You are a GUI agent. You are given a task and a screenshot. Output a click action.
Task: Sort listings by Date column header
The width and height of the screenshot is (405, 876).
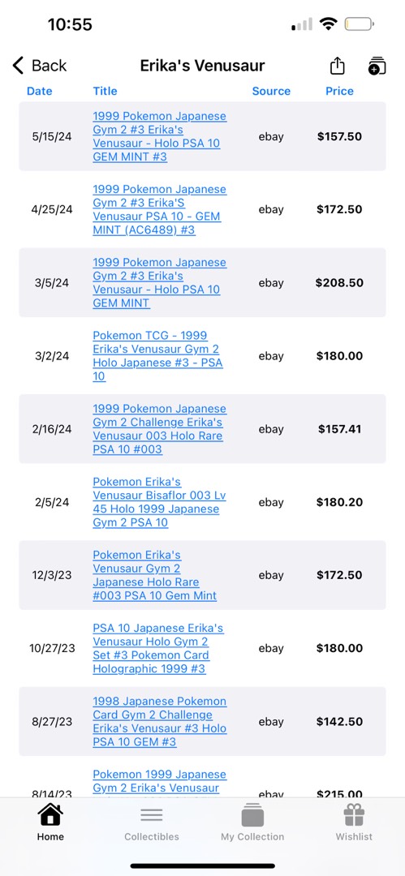(40, 91)
